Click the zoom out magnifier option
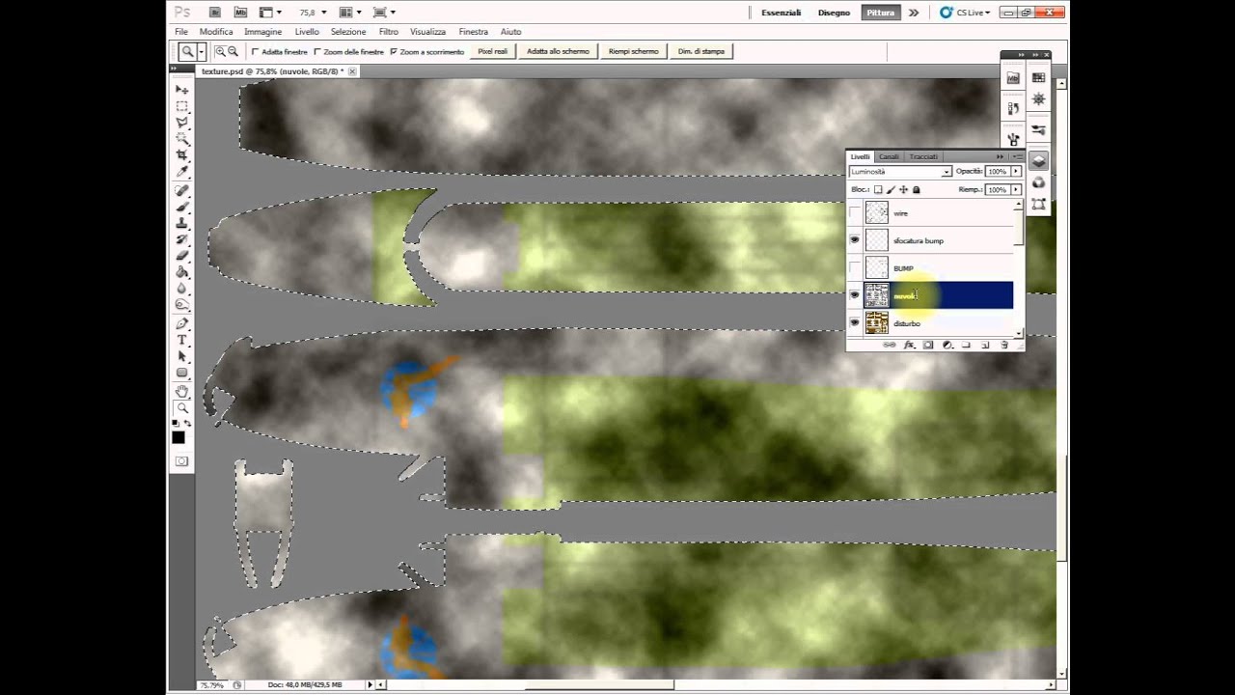The width and height of the screenshot is (1235, 695). 233,51
